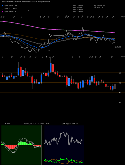This screenshot has height=165, width=125.
Task: Click the 'ADX' panel heading
Action: [x=47, y=123]
